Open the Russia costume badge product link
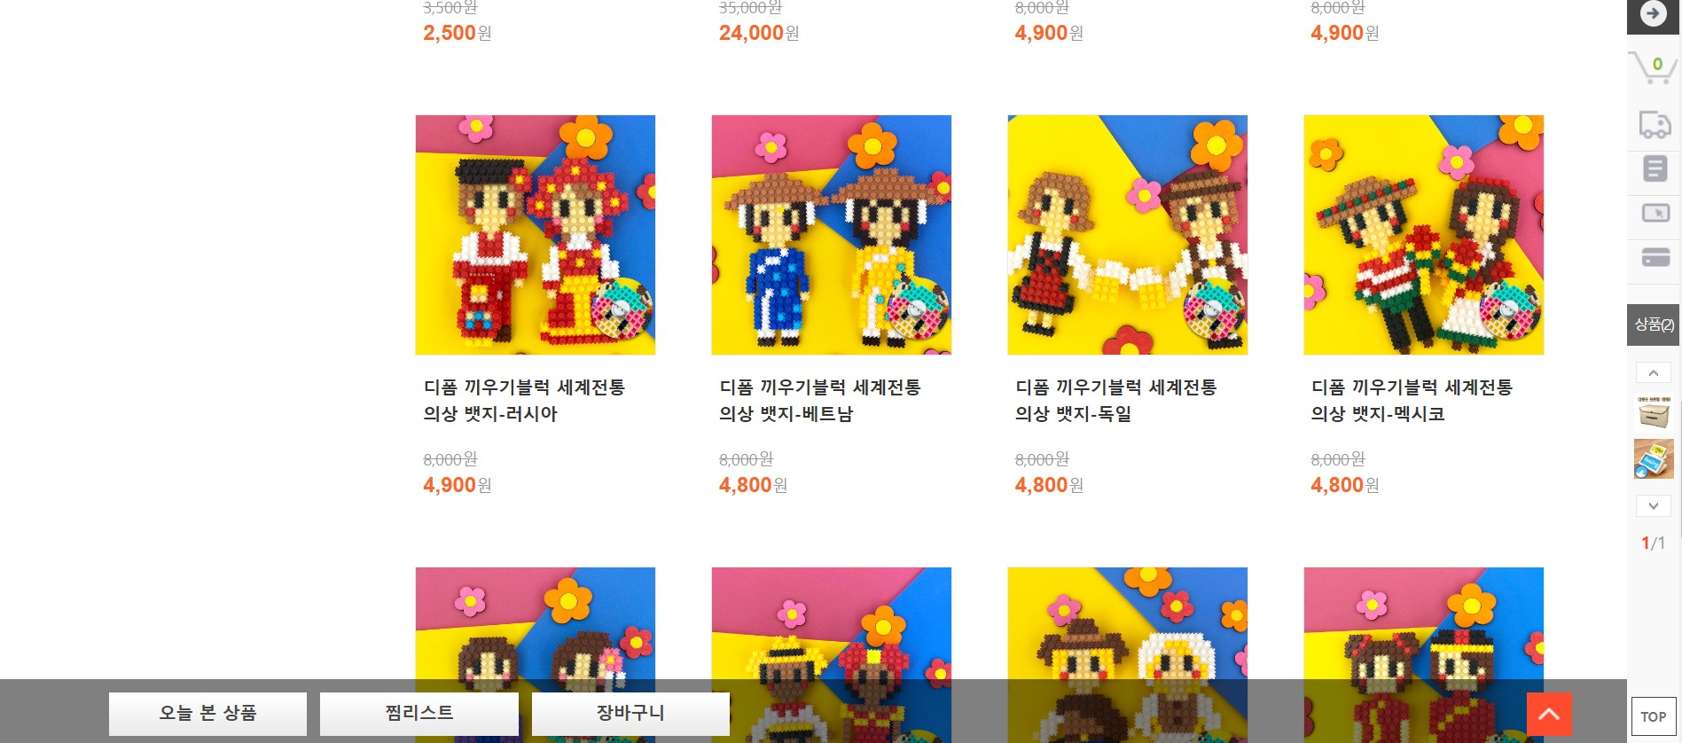Viewport: 1682px width, 743px height. coord(524,401)
